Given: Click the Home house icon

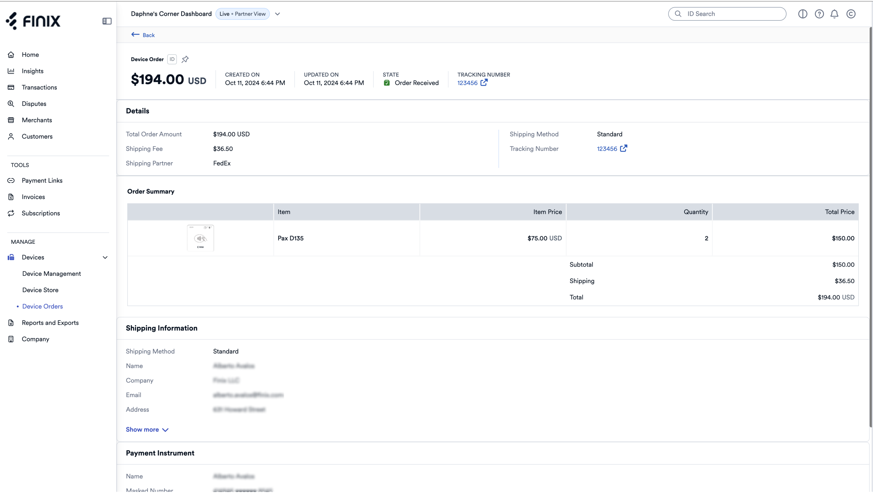Looking at the screenshot, I should 11,54.
